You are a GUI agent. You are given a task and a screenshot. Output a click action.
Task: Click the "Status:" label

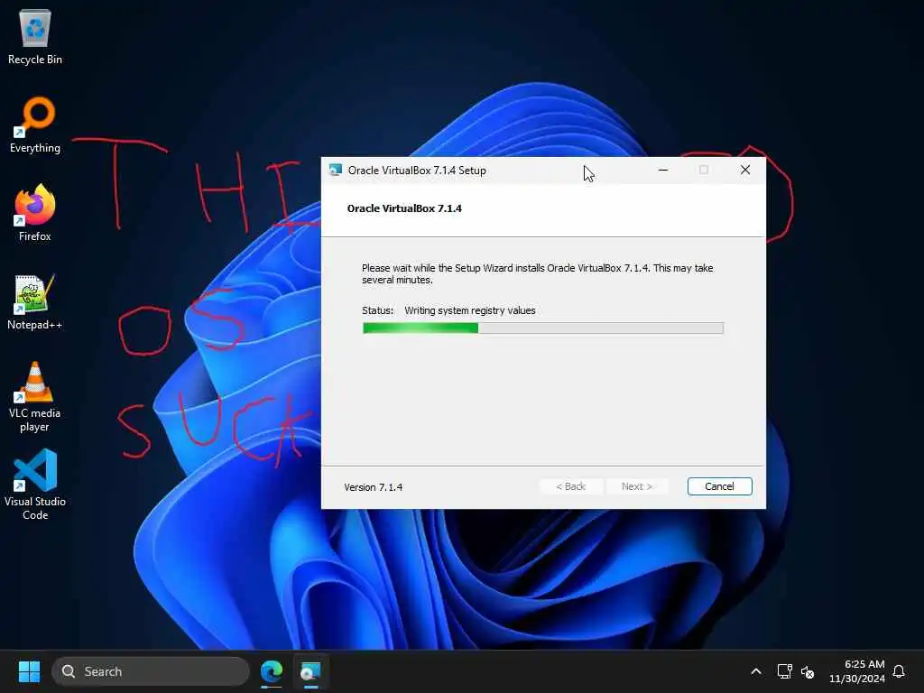coord(378,310)
